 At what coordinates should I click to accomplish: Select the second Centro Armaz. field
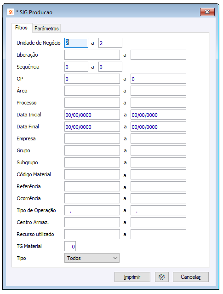158,222
